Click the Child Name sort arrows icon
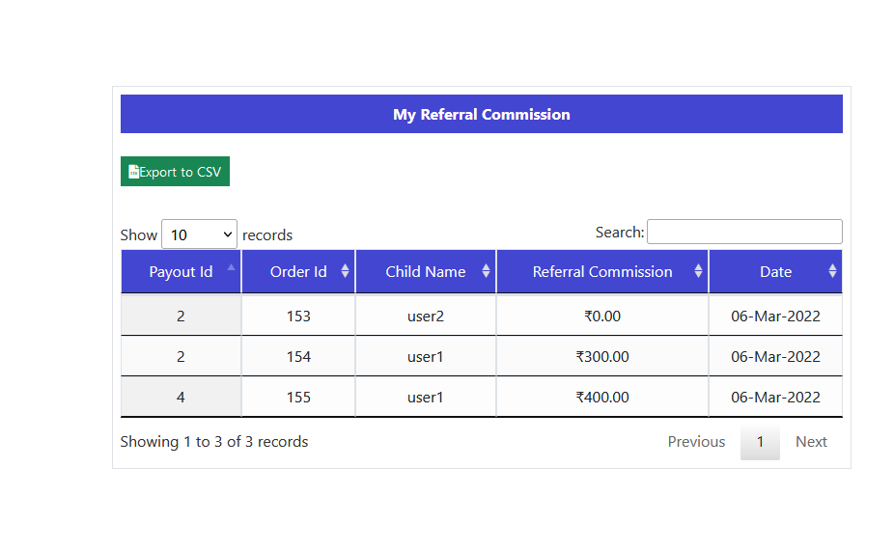The height and width of the screenshot is (551, 894). pos(486,272)
